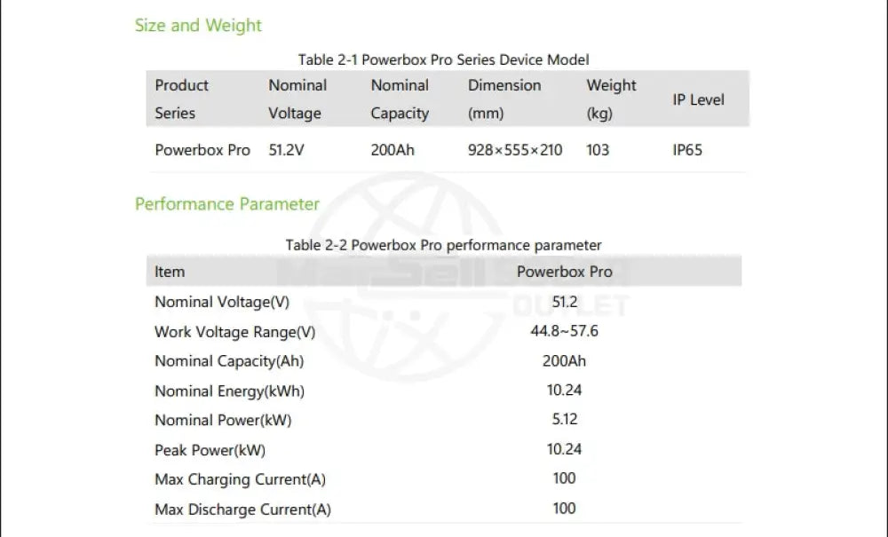Click the 51.2V nominal voltage cell

coord(287,150)
